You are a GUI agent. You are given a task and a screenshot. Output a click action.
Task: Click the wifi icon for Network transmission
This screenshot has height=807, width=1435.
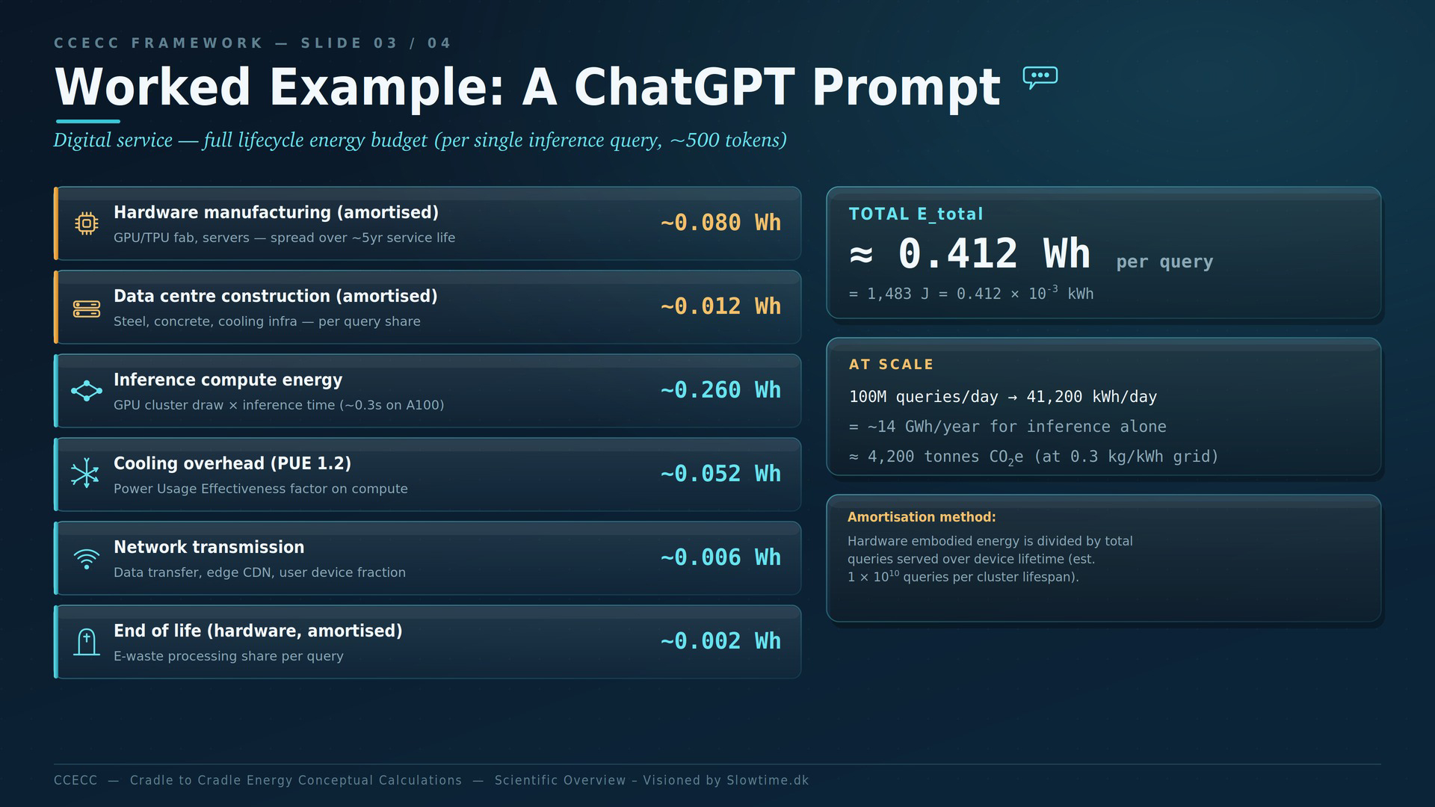coord(87,559)
